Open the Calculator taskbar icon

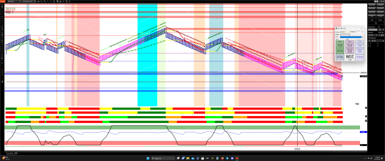click(217, 158)
